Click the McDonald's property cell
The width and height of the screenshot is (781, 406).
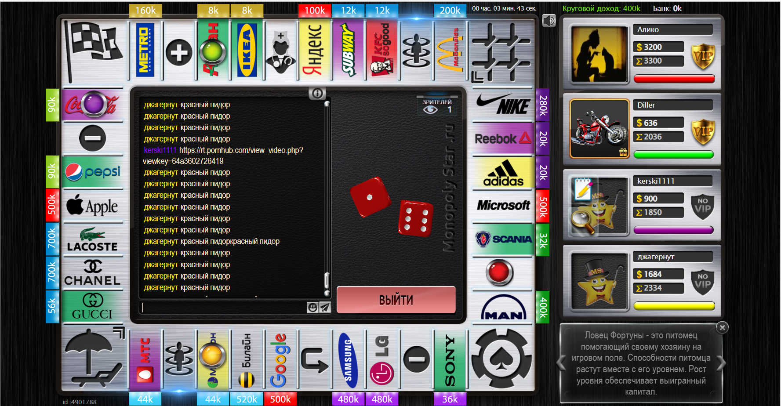click(x=450, y=50)
